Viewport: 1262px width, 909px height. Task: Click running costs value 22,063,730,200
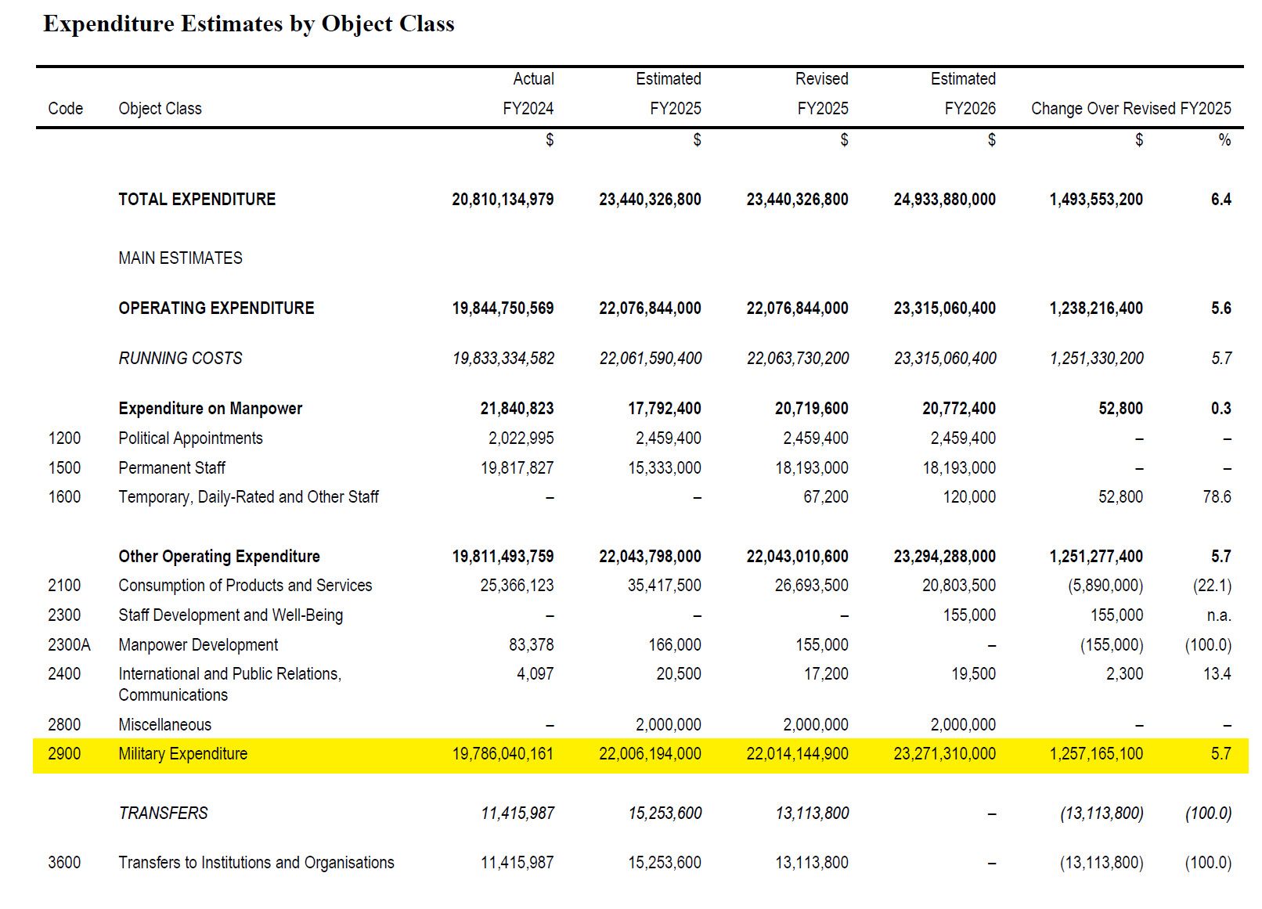(798, 358)
